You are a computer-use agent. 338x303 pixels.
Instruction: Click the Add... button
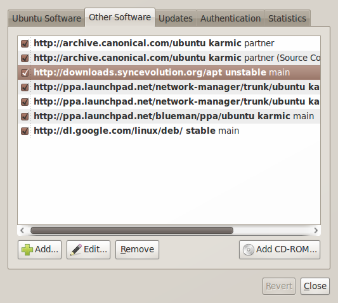pyautogui.click(x=40, y=250)
